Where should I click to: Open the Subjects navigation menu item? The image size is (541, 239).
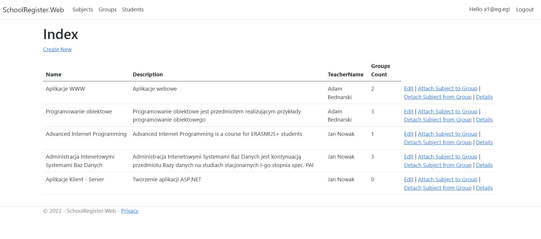83,10
